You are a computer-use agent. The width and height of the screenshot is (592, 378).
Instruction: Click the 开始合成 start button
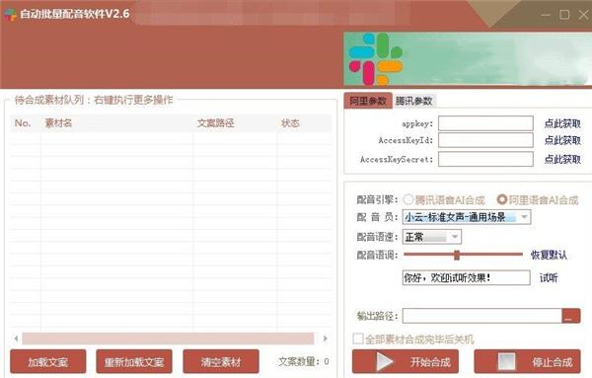point(406,362)
